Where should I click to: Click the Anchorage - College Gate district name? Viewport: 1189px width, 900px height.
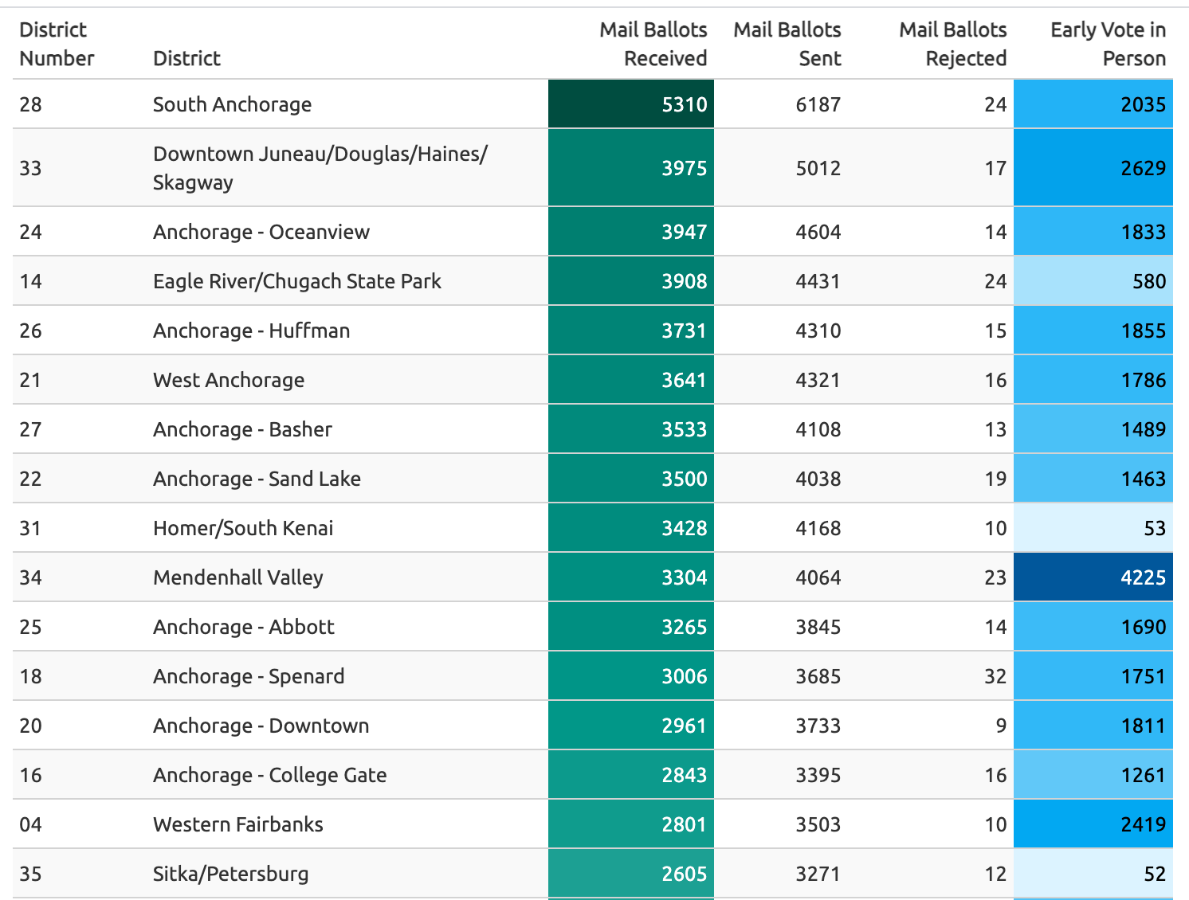[x=270, y=775]
